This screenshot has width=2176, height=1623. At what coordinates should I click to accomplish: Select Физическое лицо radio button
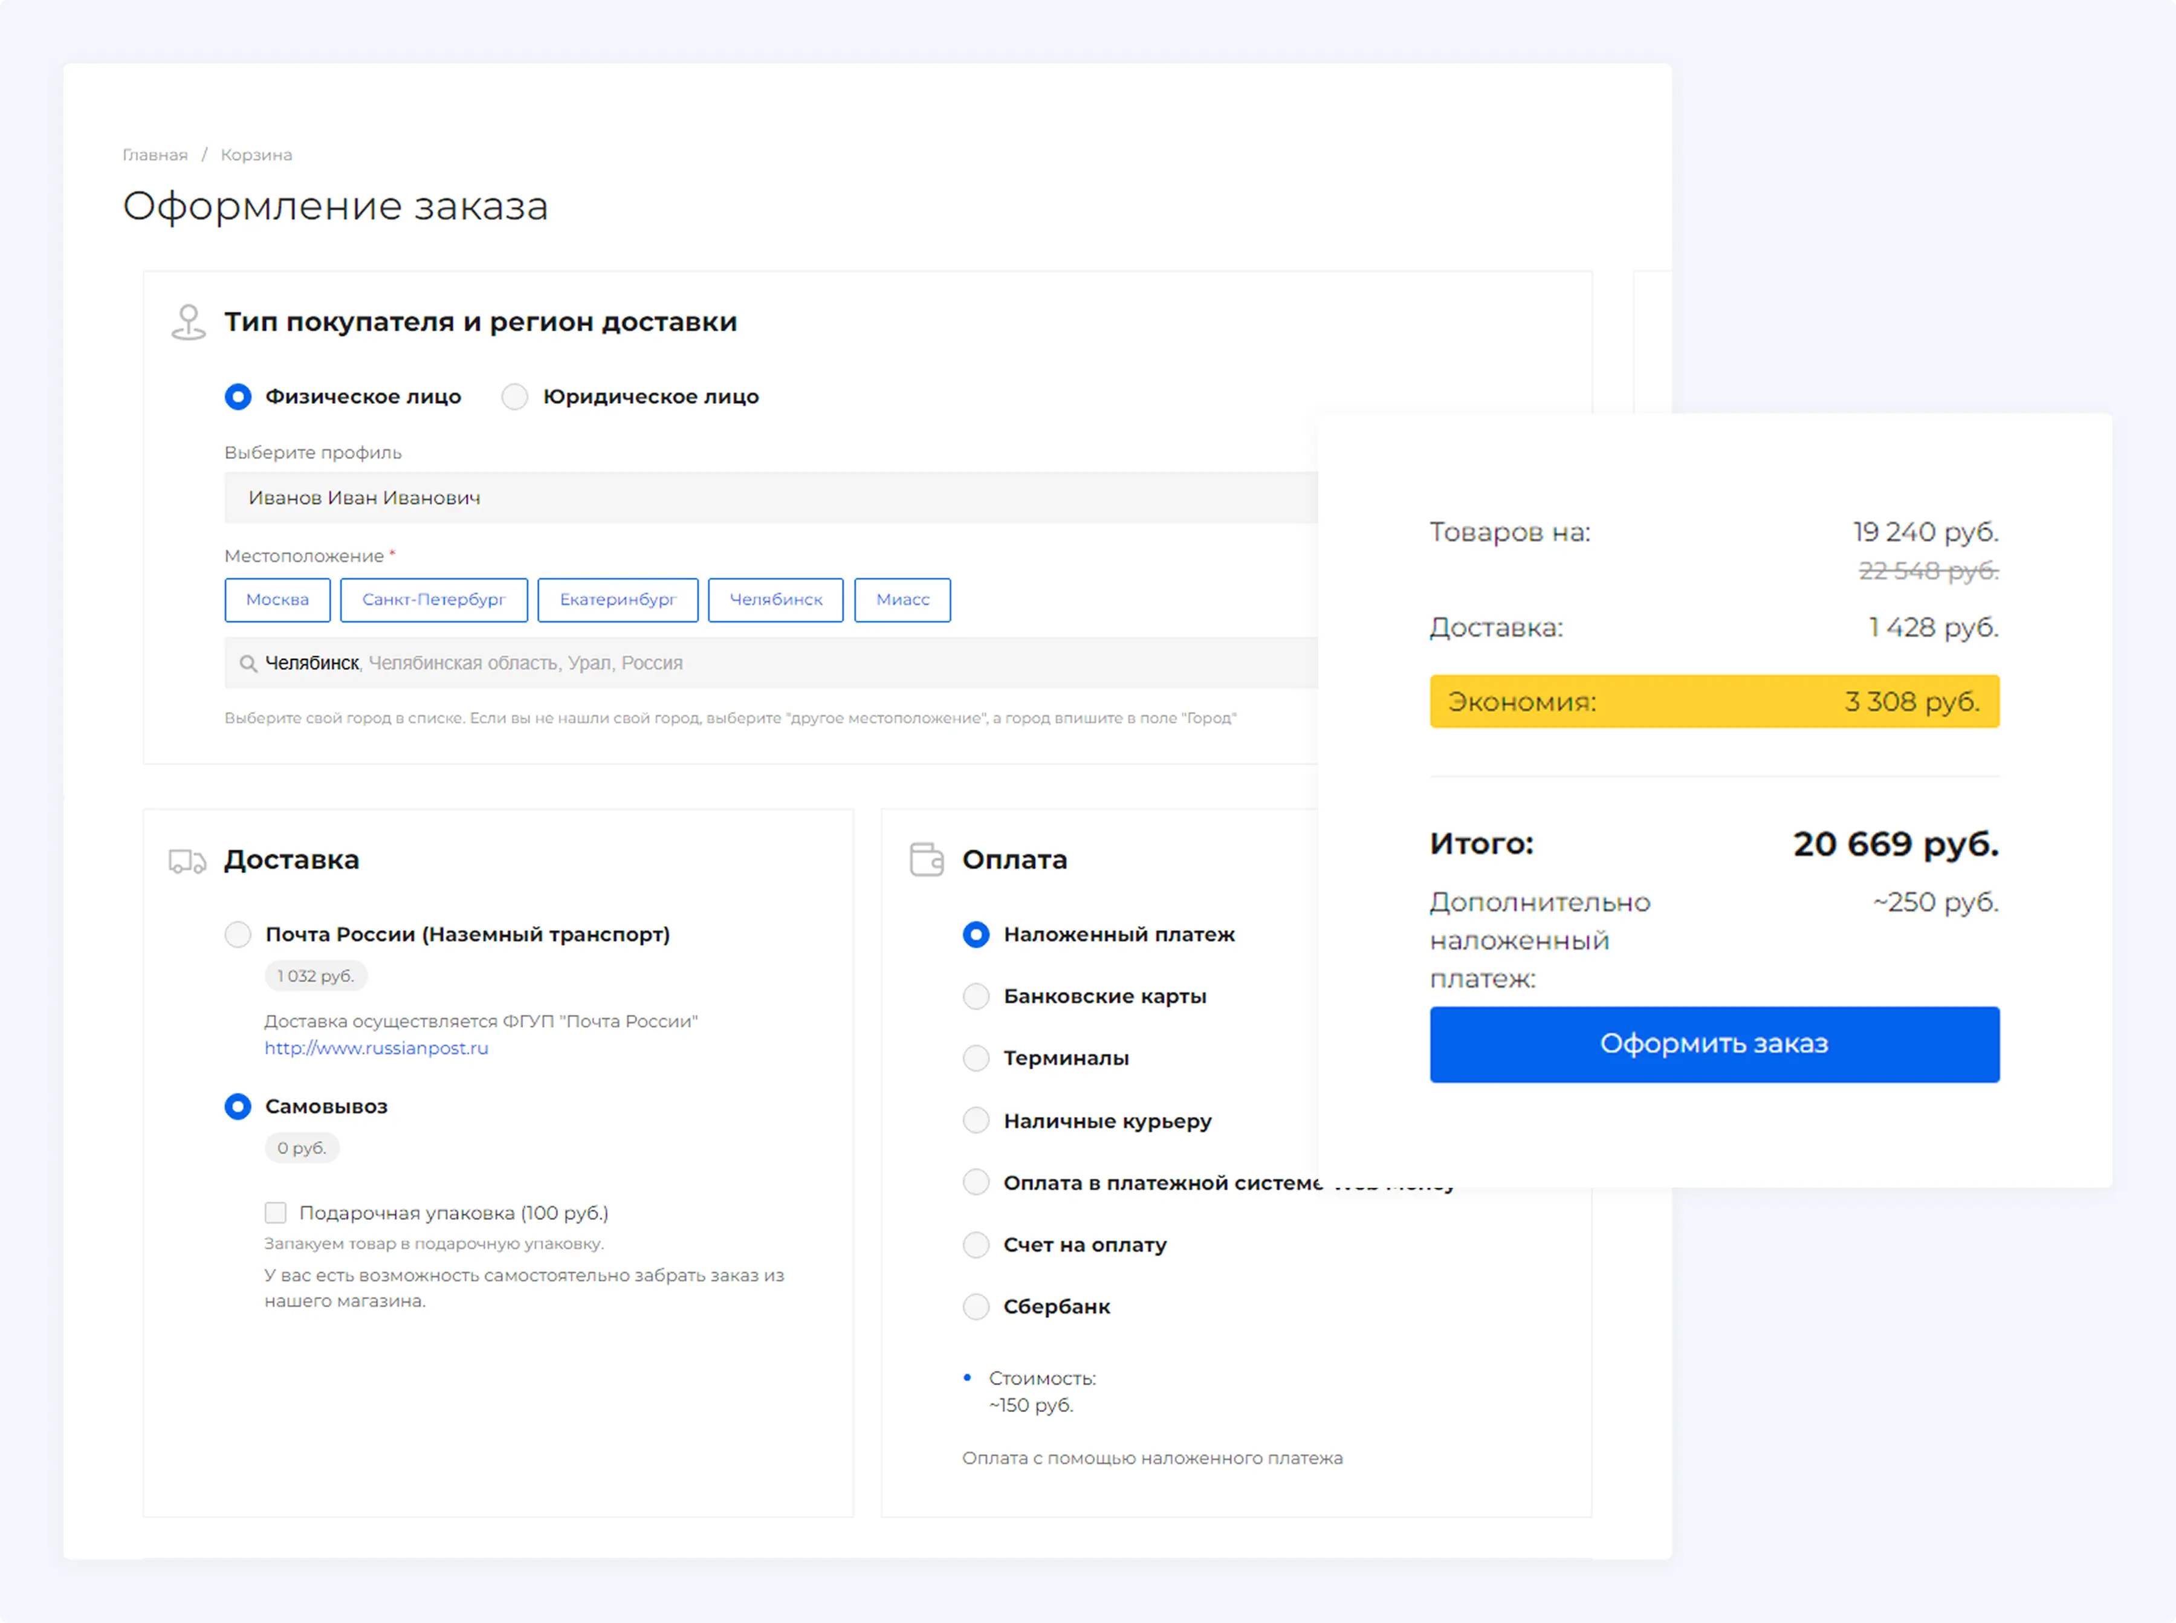(x=238, y=397)
